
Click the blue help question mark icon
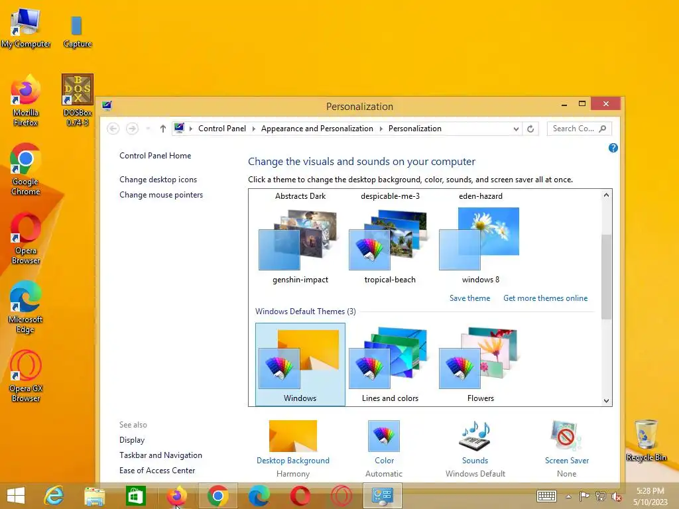click(613, 148)
